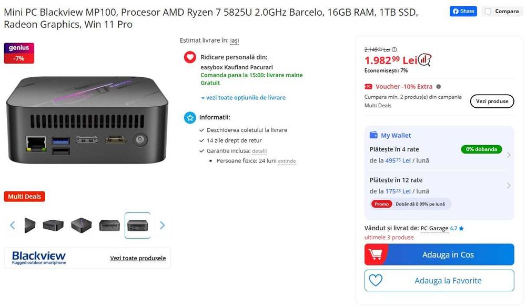Click the Vezi produse button
Image resolution: width=526 pixels, height=306 pixels.
coord(492,101)
